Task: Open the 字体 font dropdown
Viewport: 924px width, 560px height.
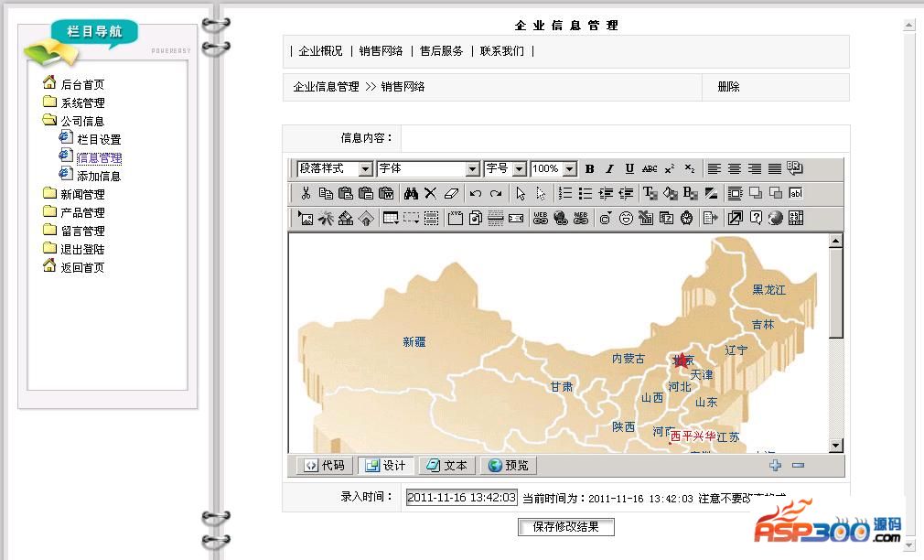Action: pos(428,169)
